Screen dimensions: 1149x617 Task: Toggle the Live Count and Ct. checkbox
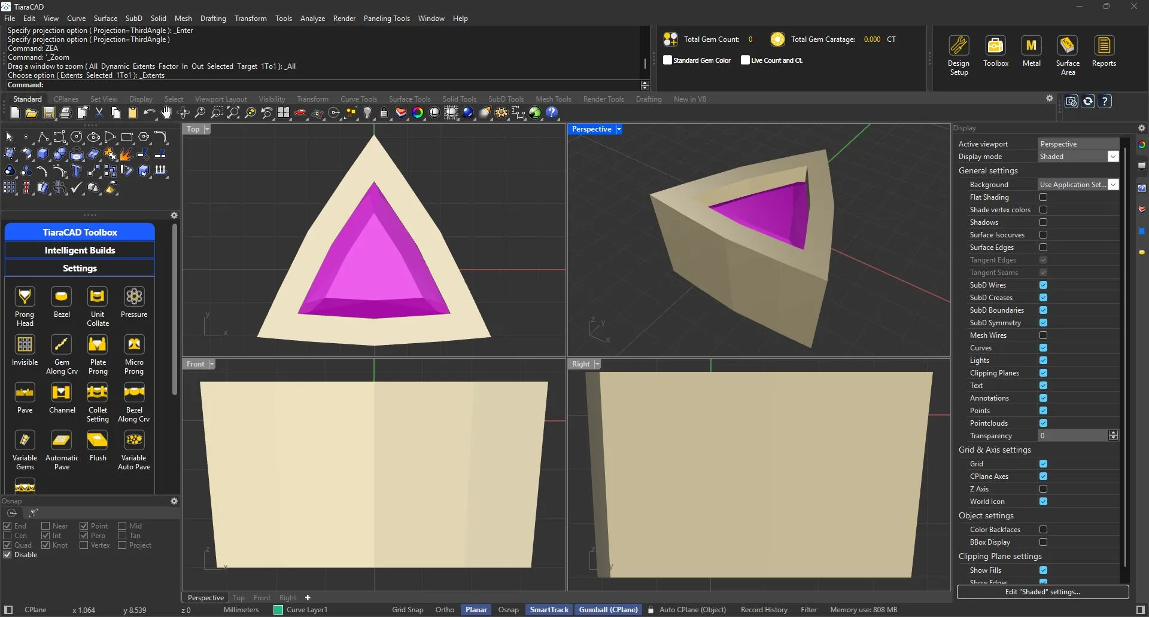[745, 60]
